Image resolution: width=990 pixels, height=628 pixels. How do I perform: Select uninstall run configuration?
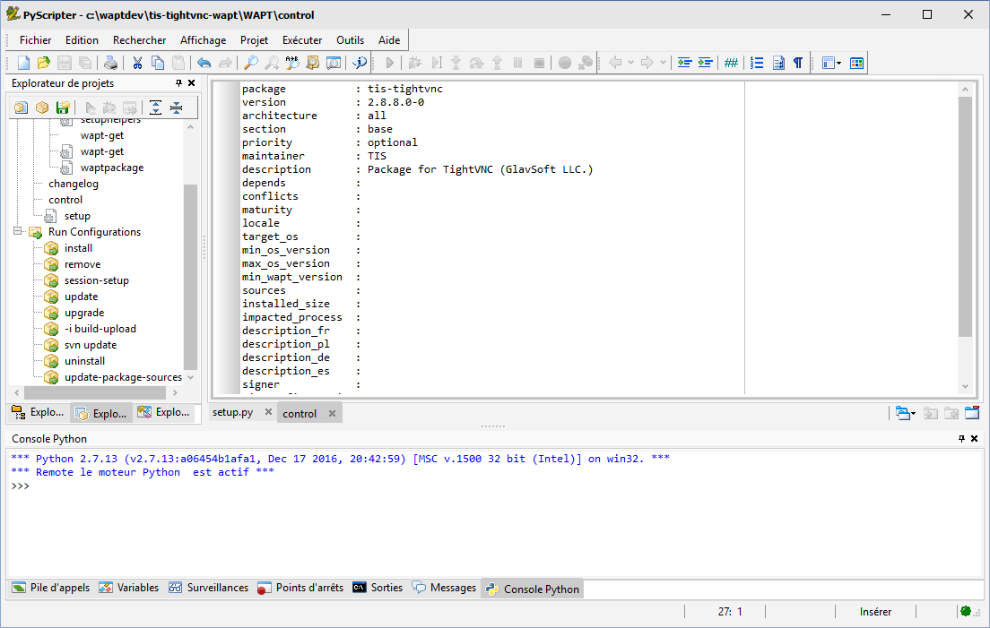pos(84,361)
